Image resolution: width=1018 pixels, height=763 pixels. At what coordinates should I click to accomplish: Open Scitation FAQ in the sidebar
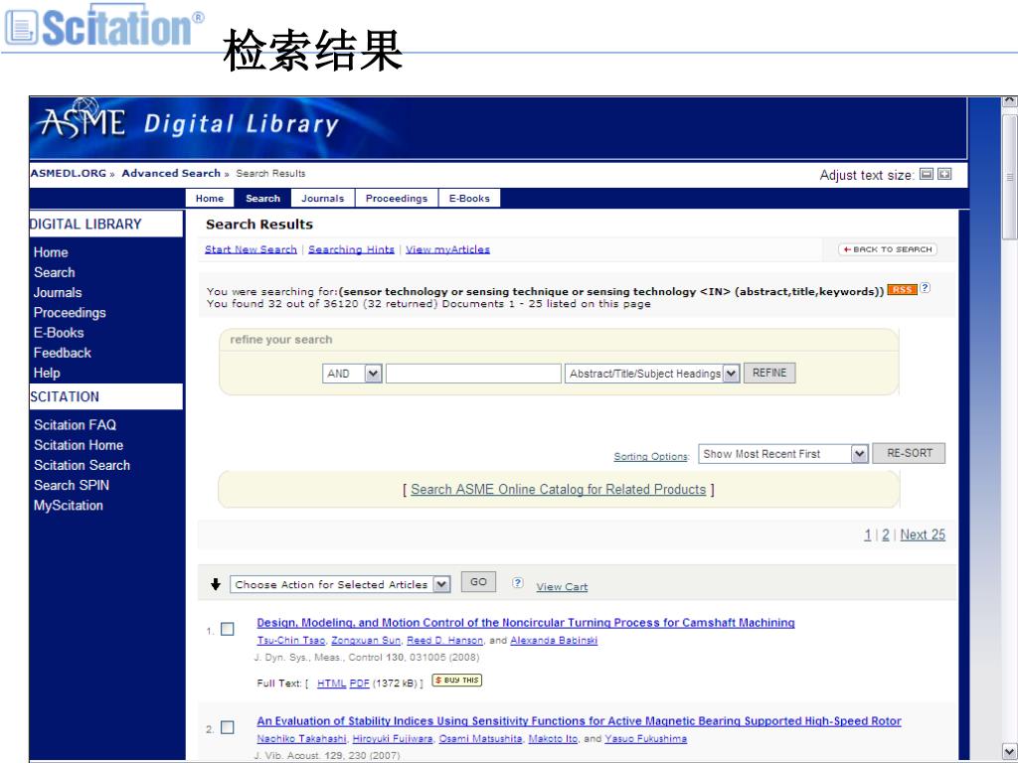point(76,425)
